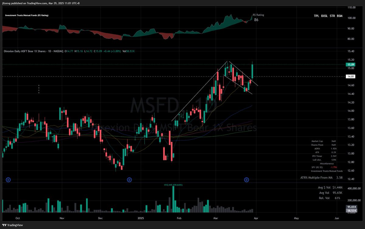Open the dividend marker before October
365x229 pixels.
point(8,180)
